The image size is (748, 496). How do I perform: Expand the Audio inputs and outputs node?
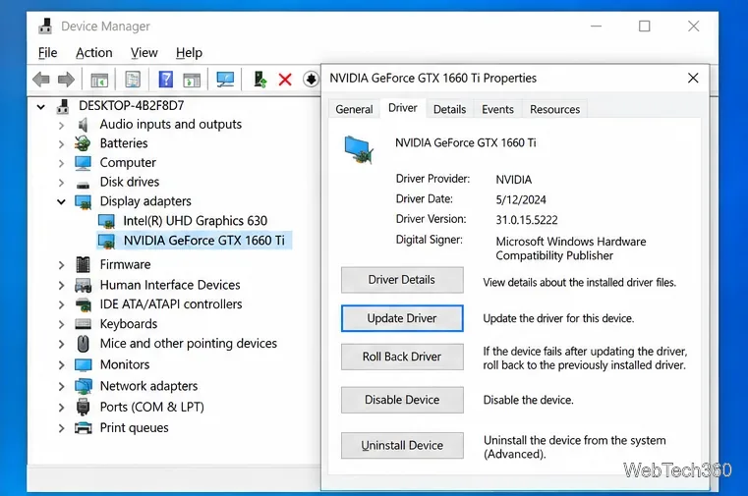click(x=61, y=126)
